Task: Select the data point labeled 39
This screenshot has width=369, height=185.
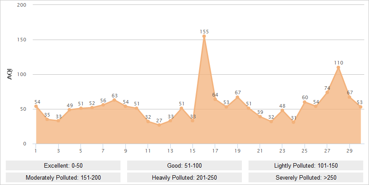Action: (x=260, y=117)
